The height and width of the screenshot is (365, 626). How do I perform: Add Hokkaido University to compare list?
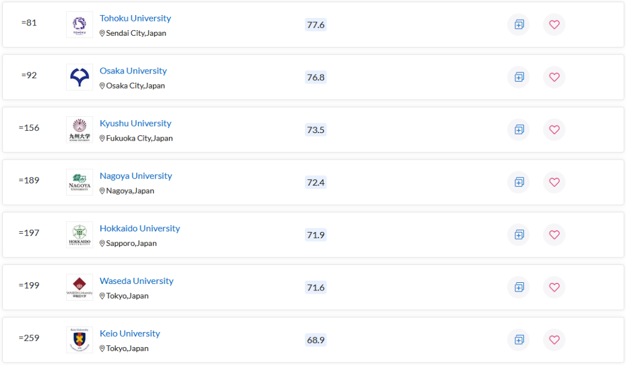click(x=519, y=235)
